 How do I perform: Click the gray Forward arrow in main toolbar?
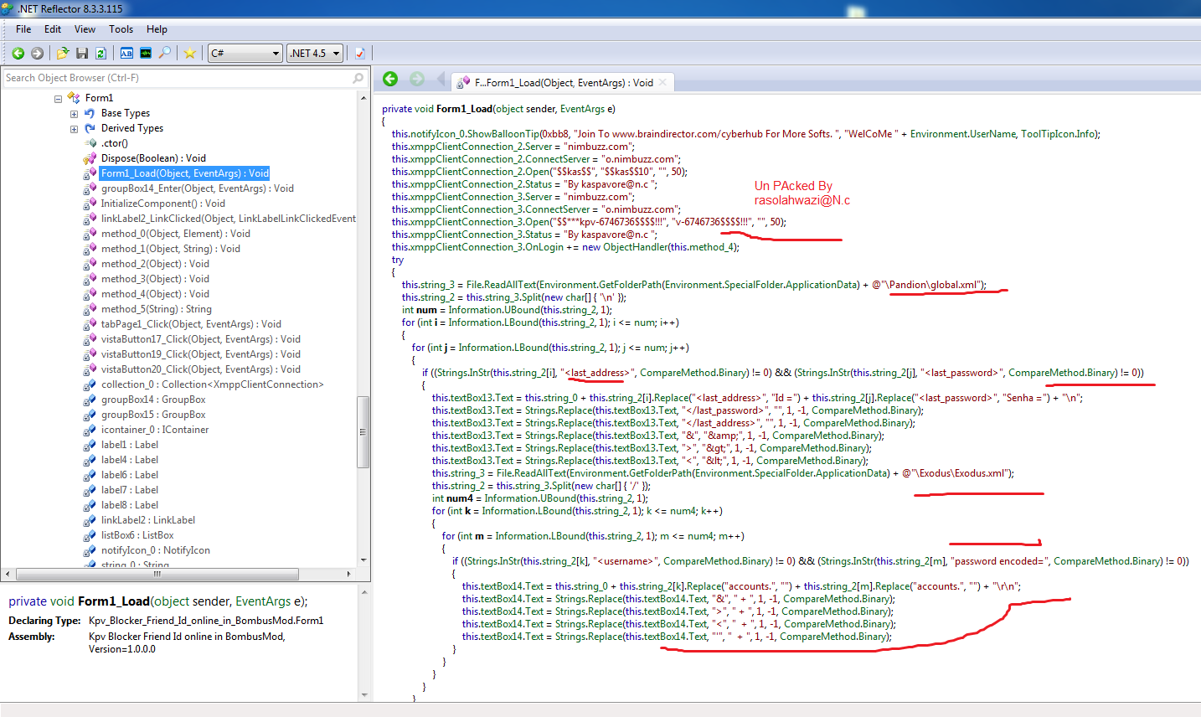click(37, 53)
